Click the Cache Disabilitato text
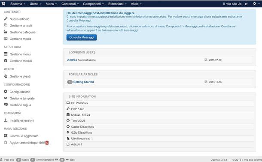Viewport: 262px width, 162px height. [x=82, y=127]
